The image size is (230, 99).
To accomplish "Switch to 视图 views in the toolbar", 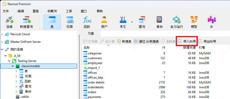I will [x=70, y=22].
